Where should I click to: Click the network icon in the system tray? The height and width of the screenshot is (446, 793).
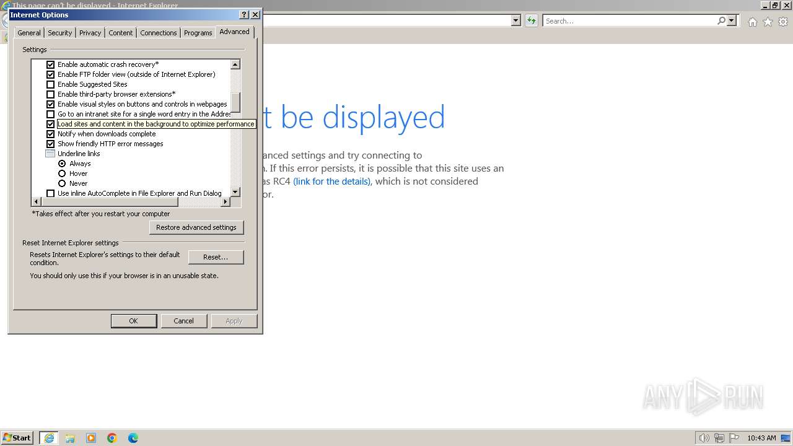coord(719,438)
